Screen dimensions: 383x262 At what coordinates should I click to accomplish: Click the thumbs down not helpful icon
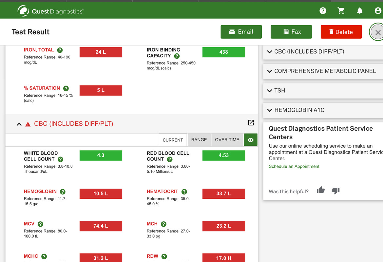(335, 191)
